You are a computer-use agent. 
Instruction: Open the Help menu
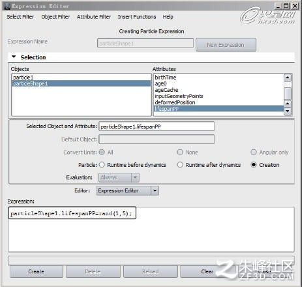168,17
